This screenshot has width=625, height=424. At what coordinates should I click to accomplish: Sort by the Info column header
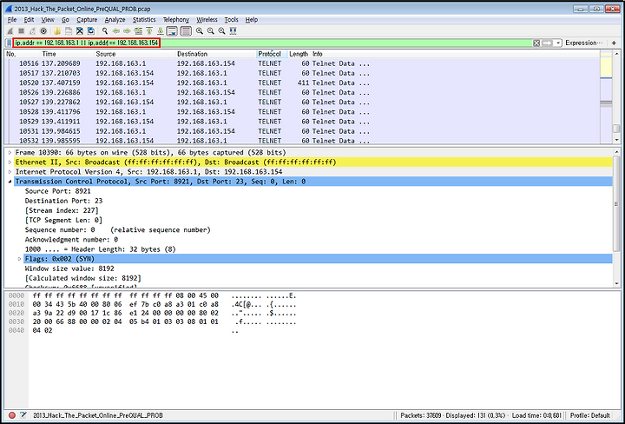(x=455, y=54)
